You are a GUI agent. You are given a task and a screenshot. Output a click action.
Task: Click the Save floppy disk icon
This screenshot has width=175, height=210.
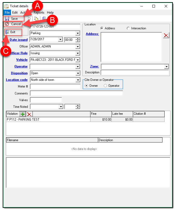pyautogui.click(x=7, y=19)
